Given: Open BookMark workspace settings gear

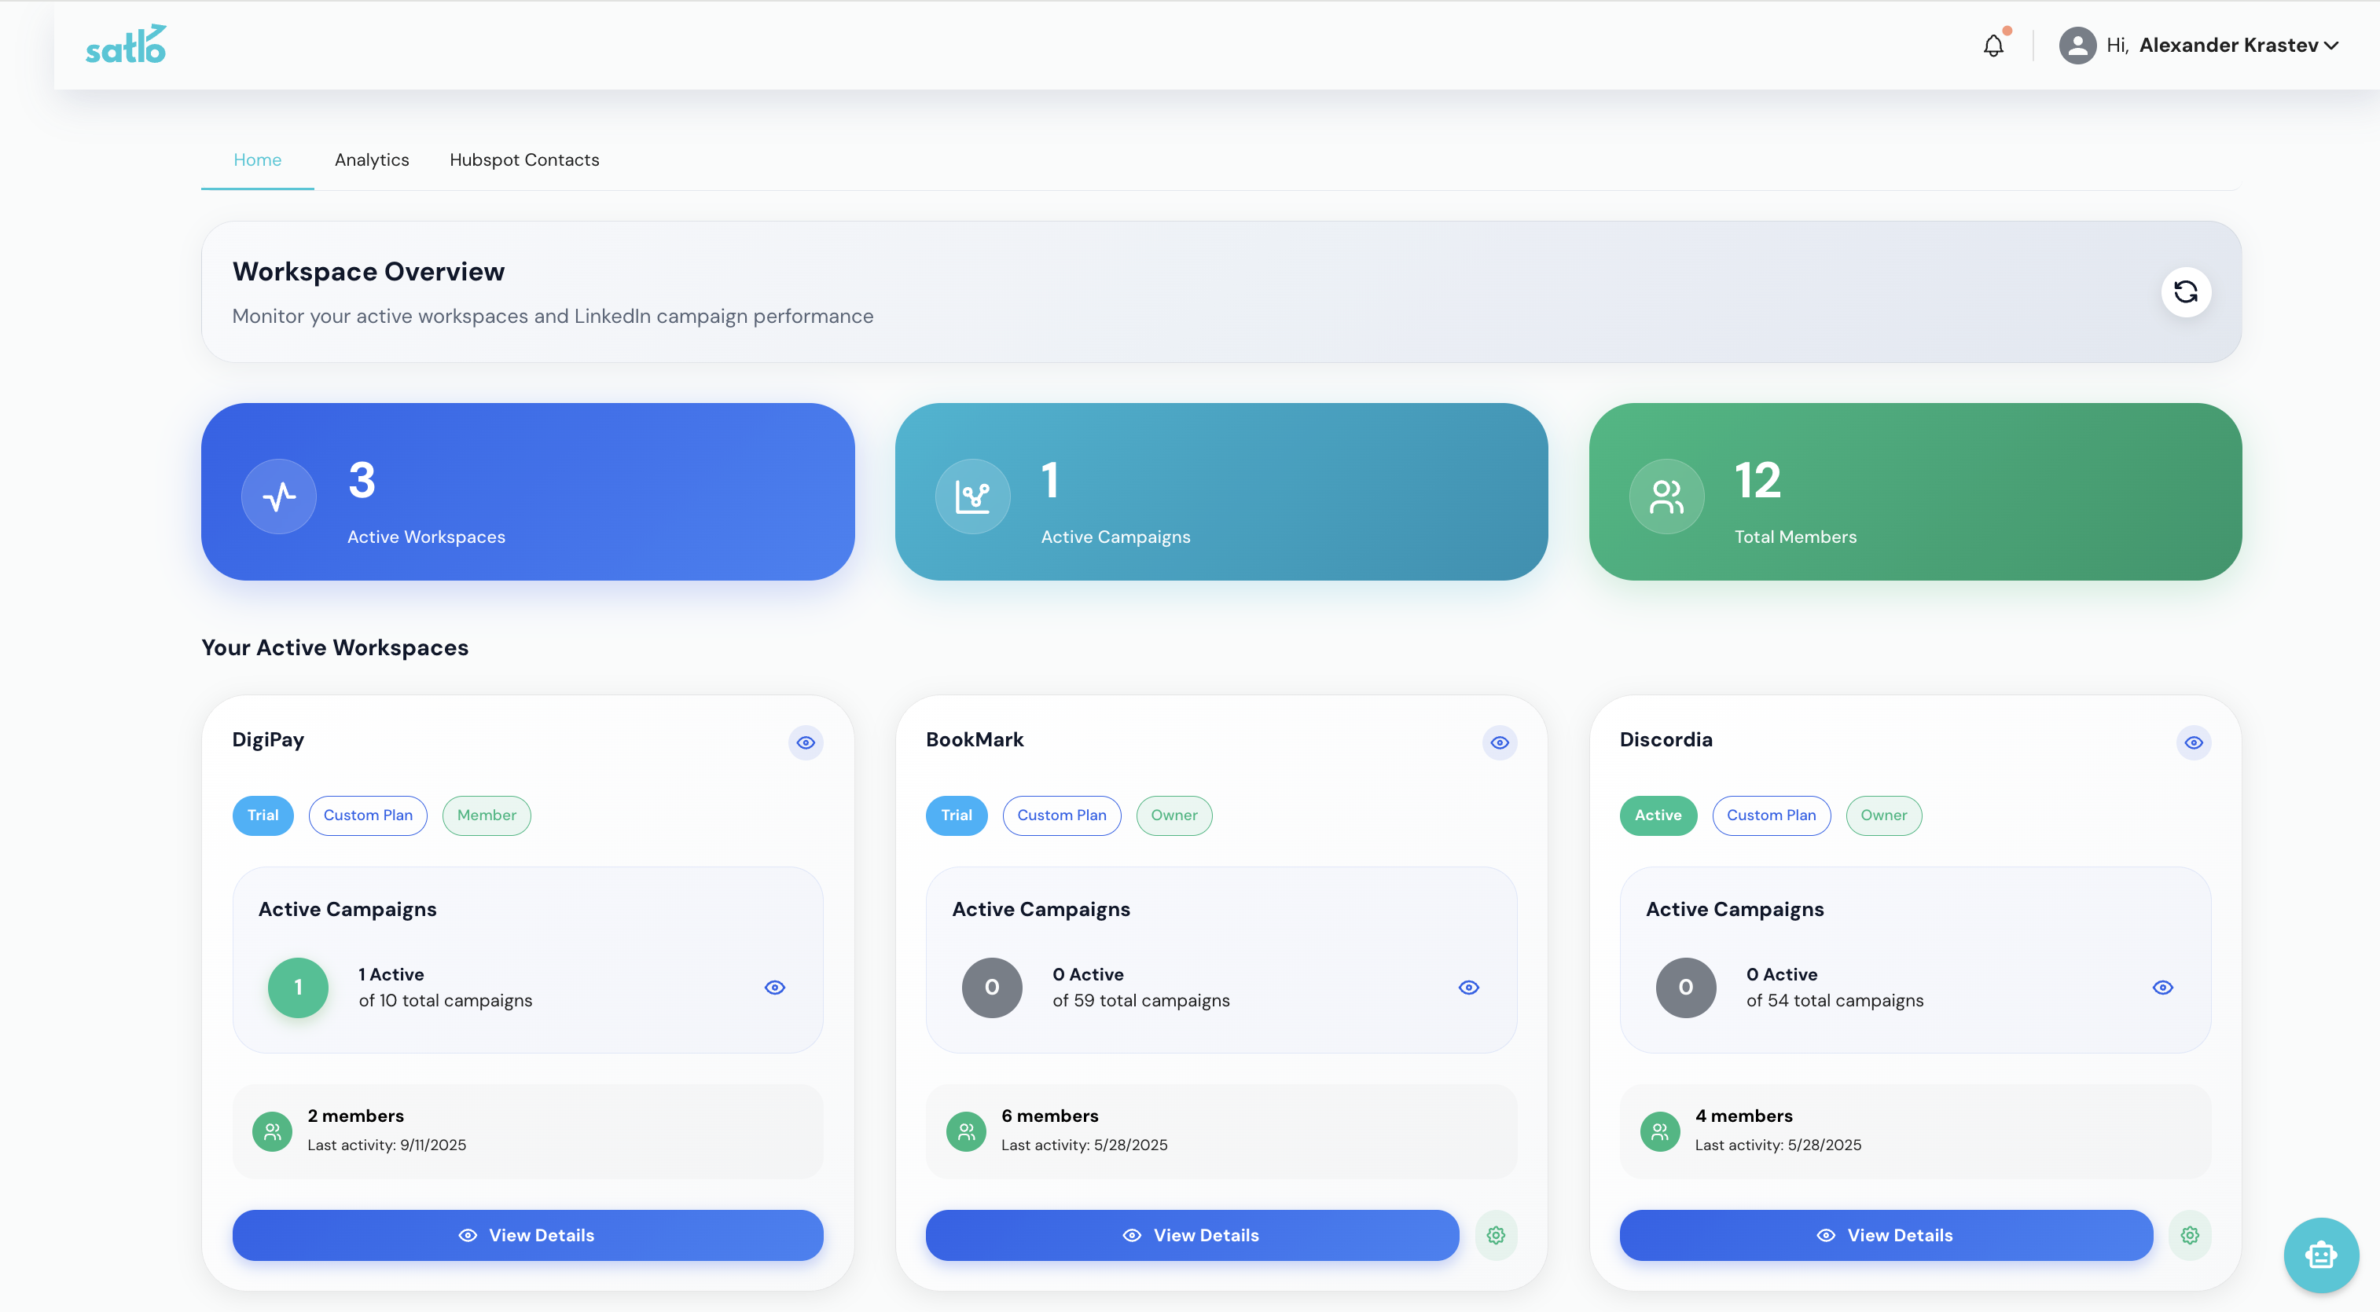Looking at the screenshot, I should pyautogui.click(x=1496, y=1235).
